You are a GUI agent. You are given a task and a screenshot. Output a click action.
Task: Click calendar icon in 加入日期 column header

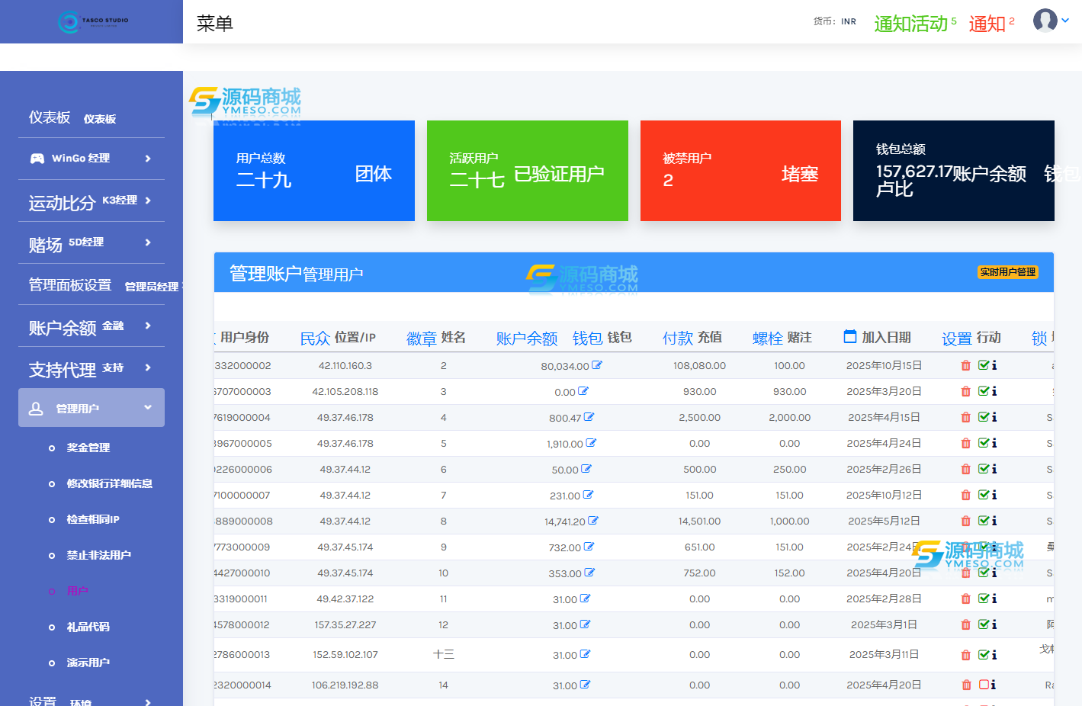(x=850, y=337)
